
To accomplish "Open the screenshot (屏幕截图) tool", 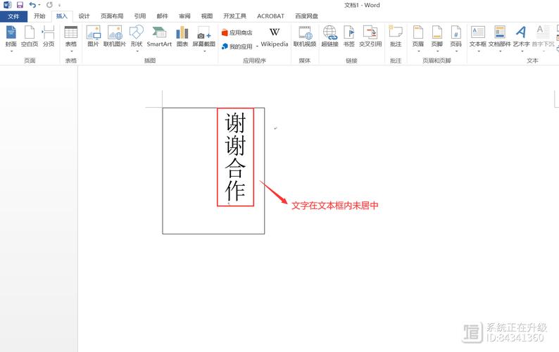I will 204,37.
